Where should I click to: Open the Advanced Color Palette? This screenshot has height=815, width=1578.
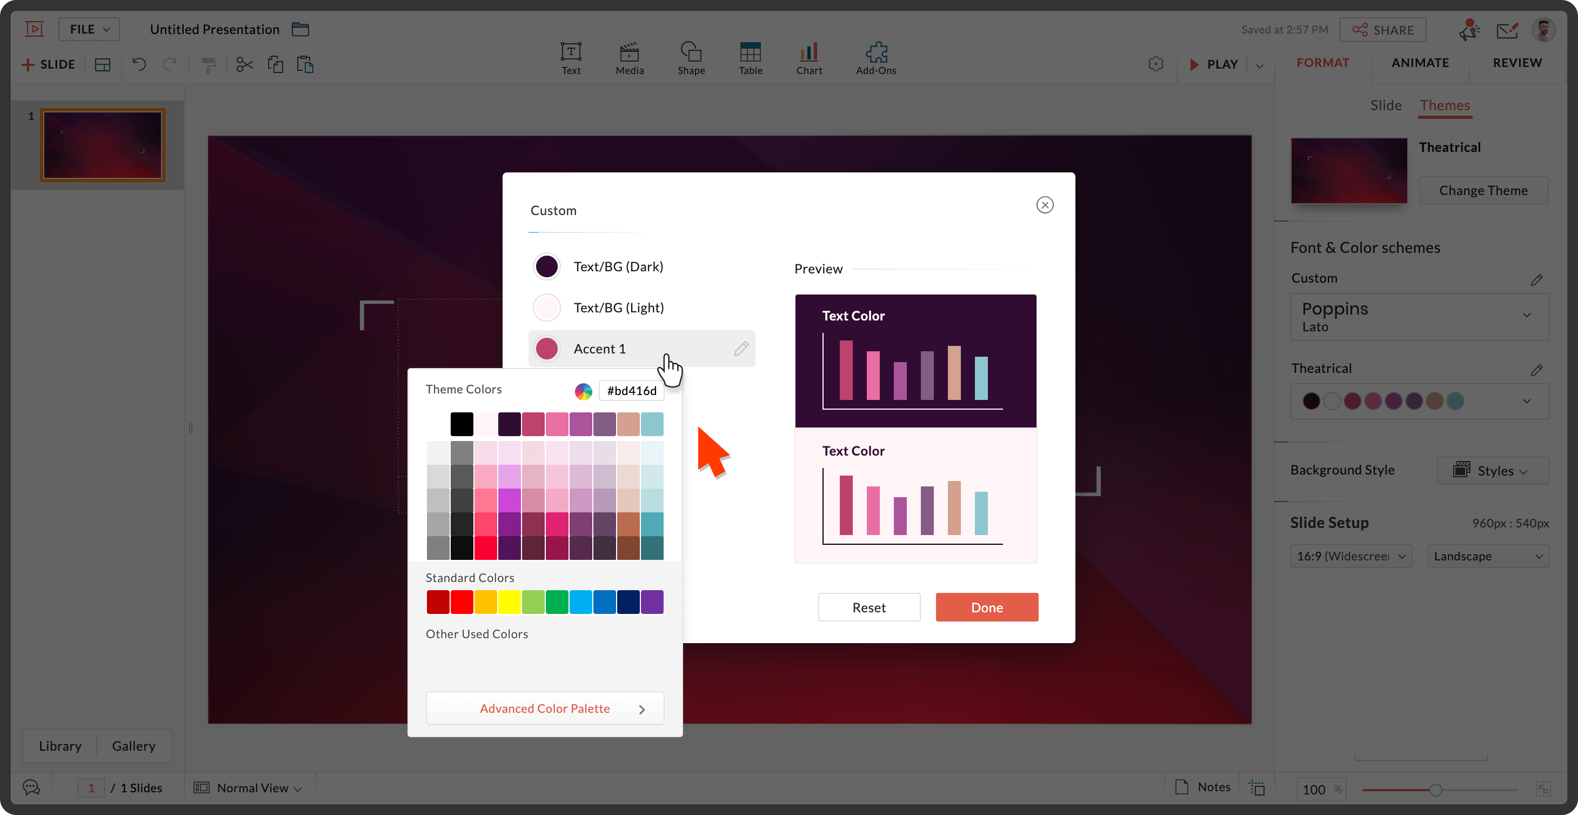coord(545,709)
